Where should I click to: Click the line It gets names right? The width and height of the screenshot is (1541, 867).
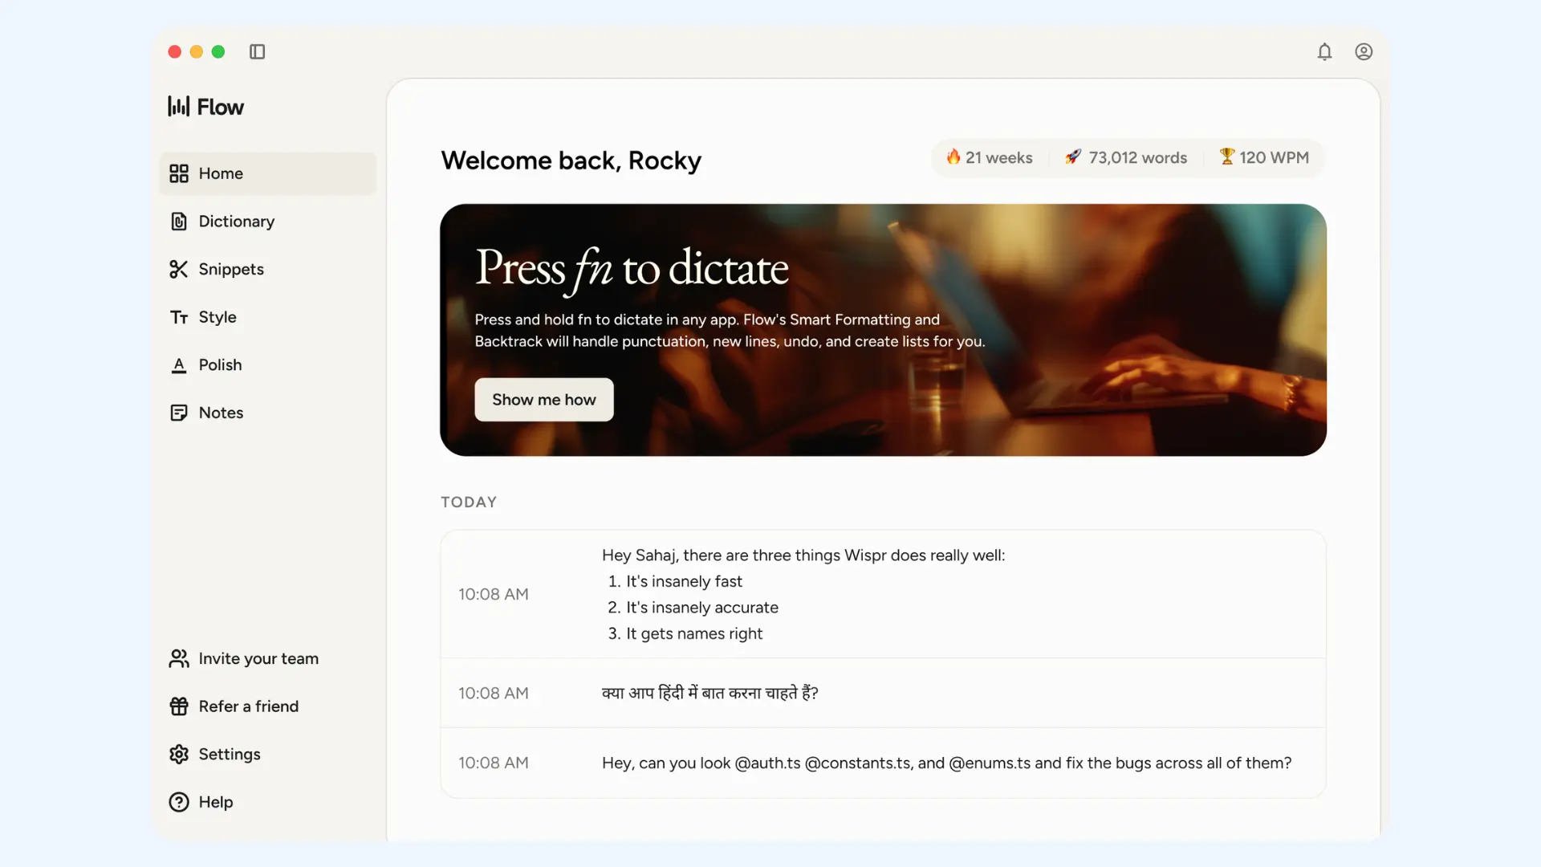click(694, 634)
